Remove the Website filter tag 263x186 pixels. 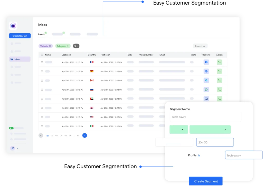coord(50,46)
